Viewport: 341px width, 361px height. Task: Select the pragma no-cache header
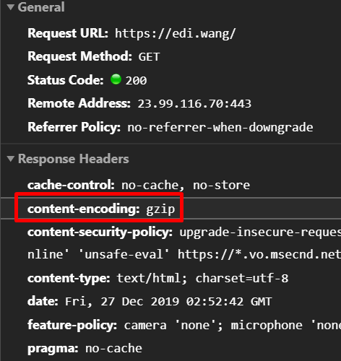point(85,348)
